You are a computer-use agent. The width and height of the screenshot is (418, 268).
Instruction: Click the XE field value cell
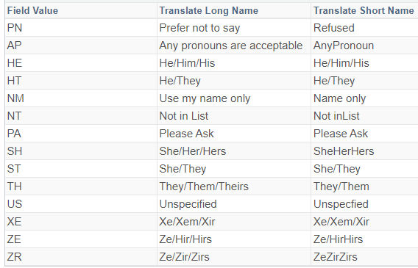point(81,222)
